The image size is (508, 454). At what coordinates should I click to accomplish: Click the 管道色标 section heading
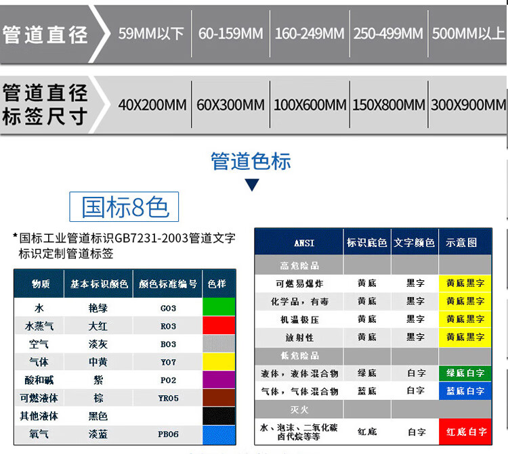251,161
